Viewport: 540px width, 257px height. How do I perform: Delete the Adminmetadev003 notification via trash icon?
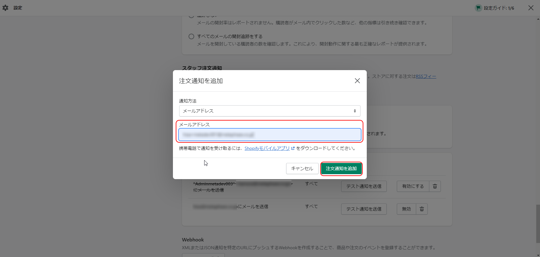click(435, 186)
